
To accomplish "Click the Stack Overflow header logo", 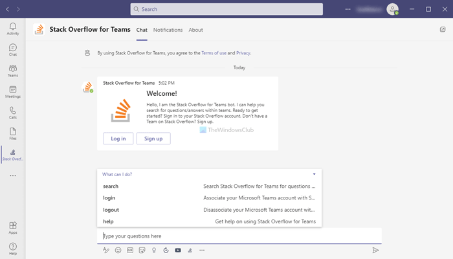I will click(39, 30).
